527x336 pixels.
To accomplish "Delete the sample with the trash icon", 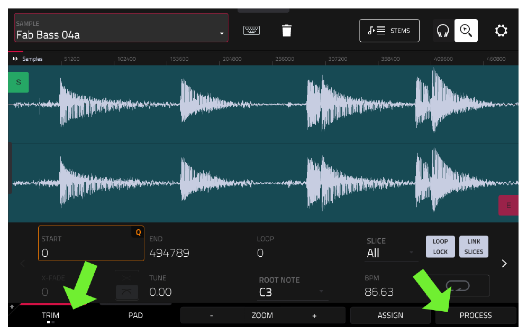I will click(287, 31).
